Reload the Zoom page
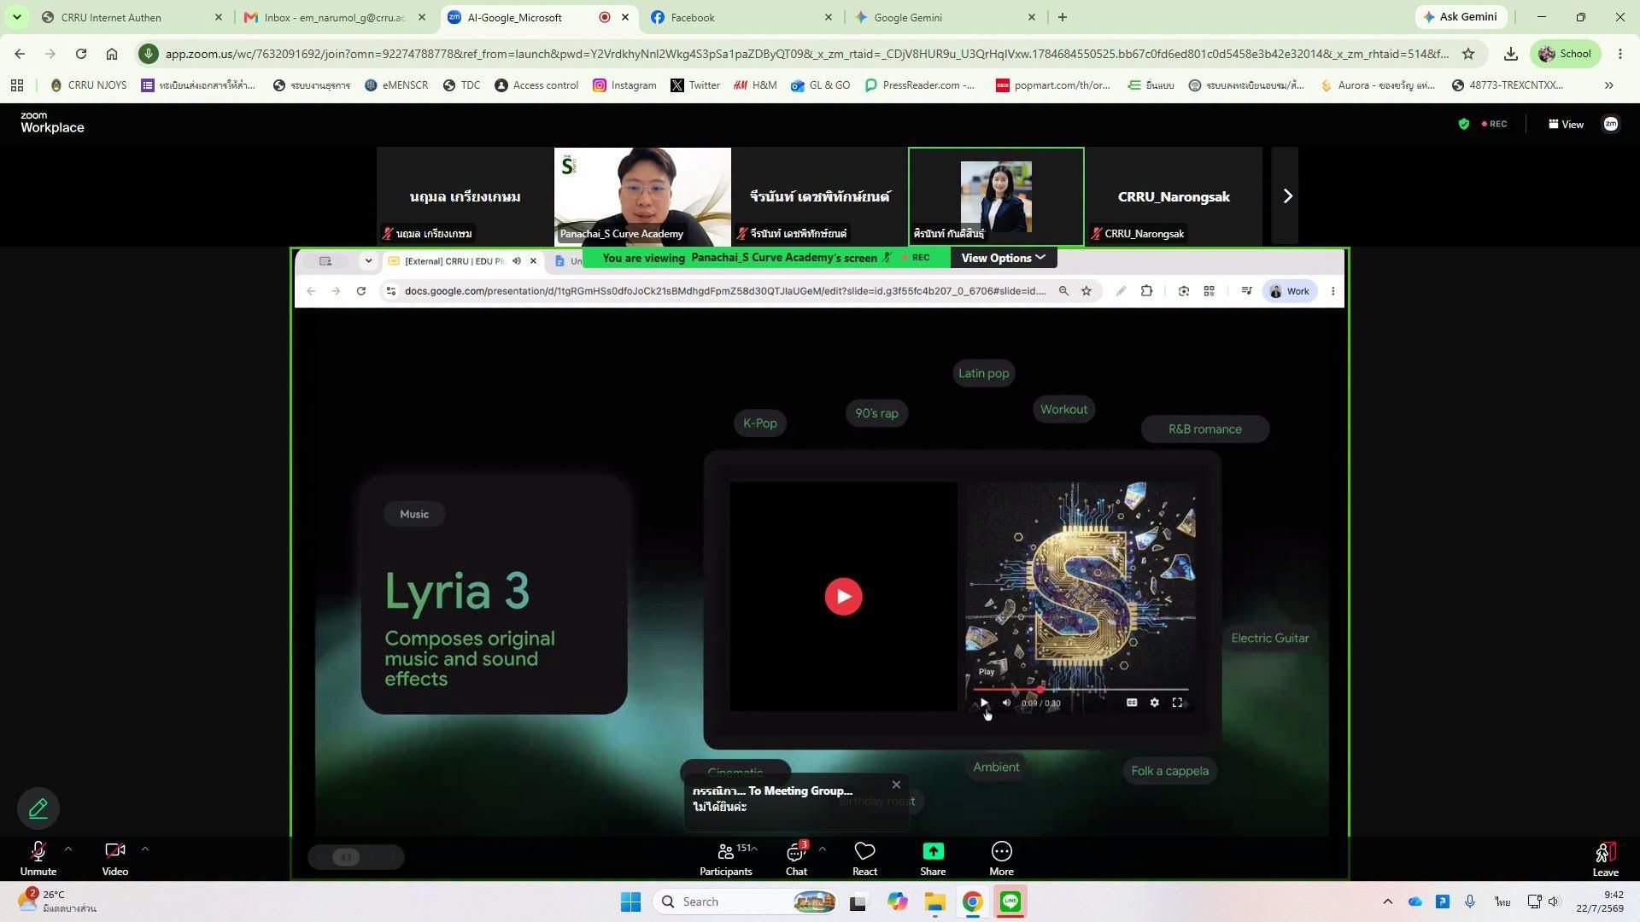 pos(81,54)
